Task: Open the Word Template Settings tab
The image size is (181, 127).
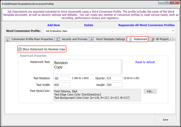Action: [x=108, y=39]
